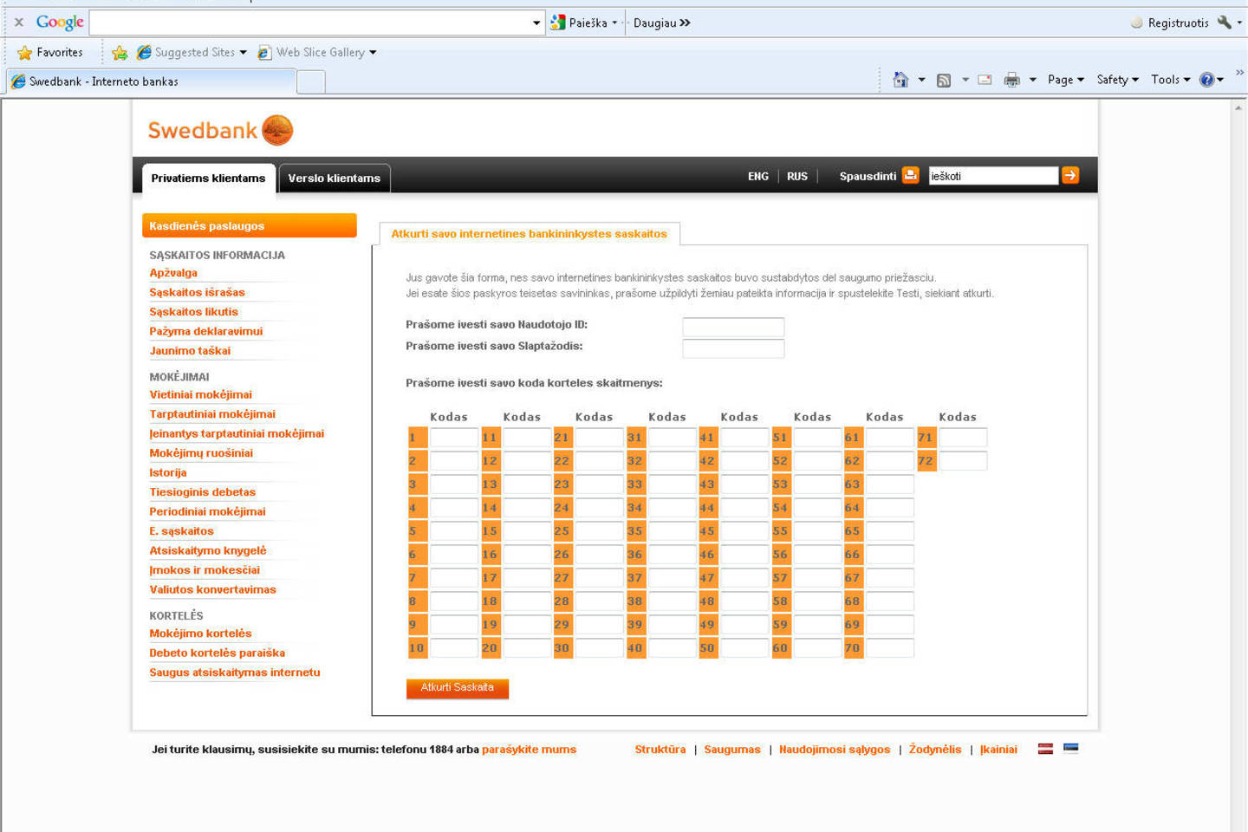
Task: Click the Swedbank - Interneto bankas browser tab
Action: point(151,81)
